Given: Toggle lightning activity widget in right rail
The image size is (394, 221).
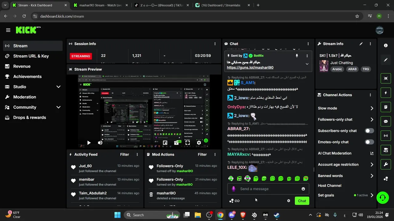Looking at the screenshot, I should [x=386, y=93].
